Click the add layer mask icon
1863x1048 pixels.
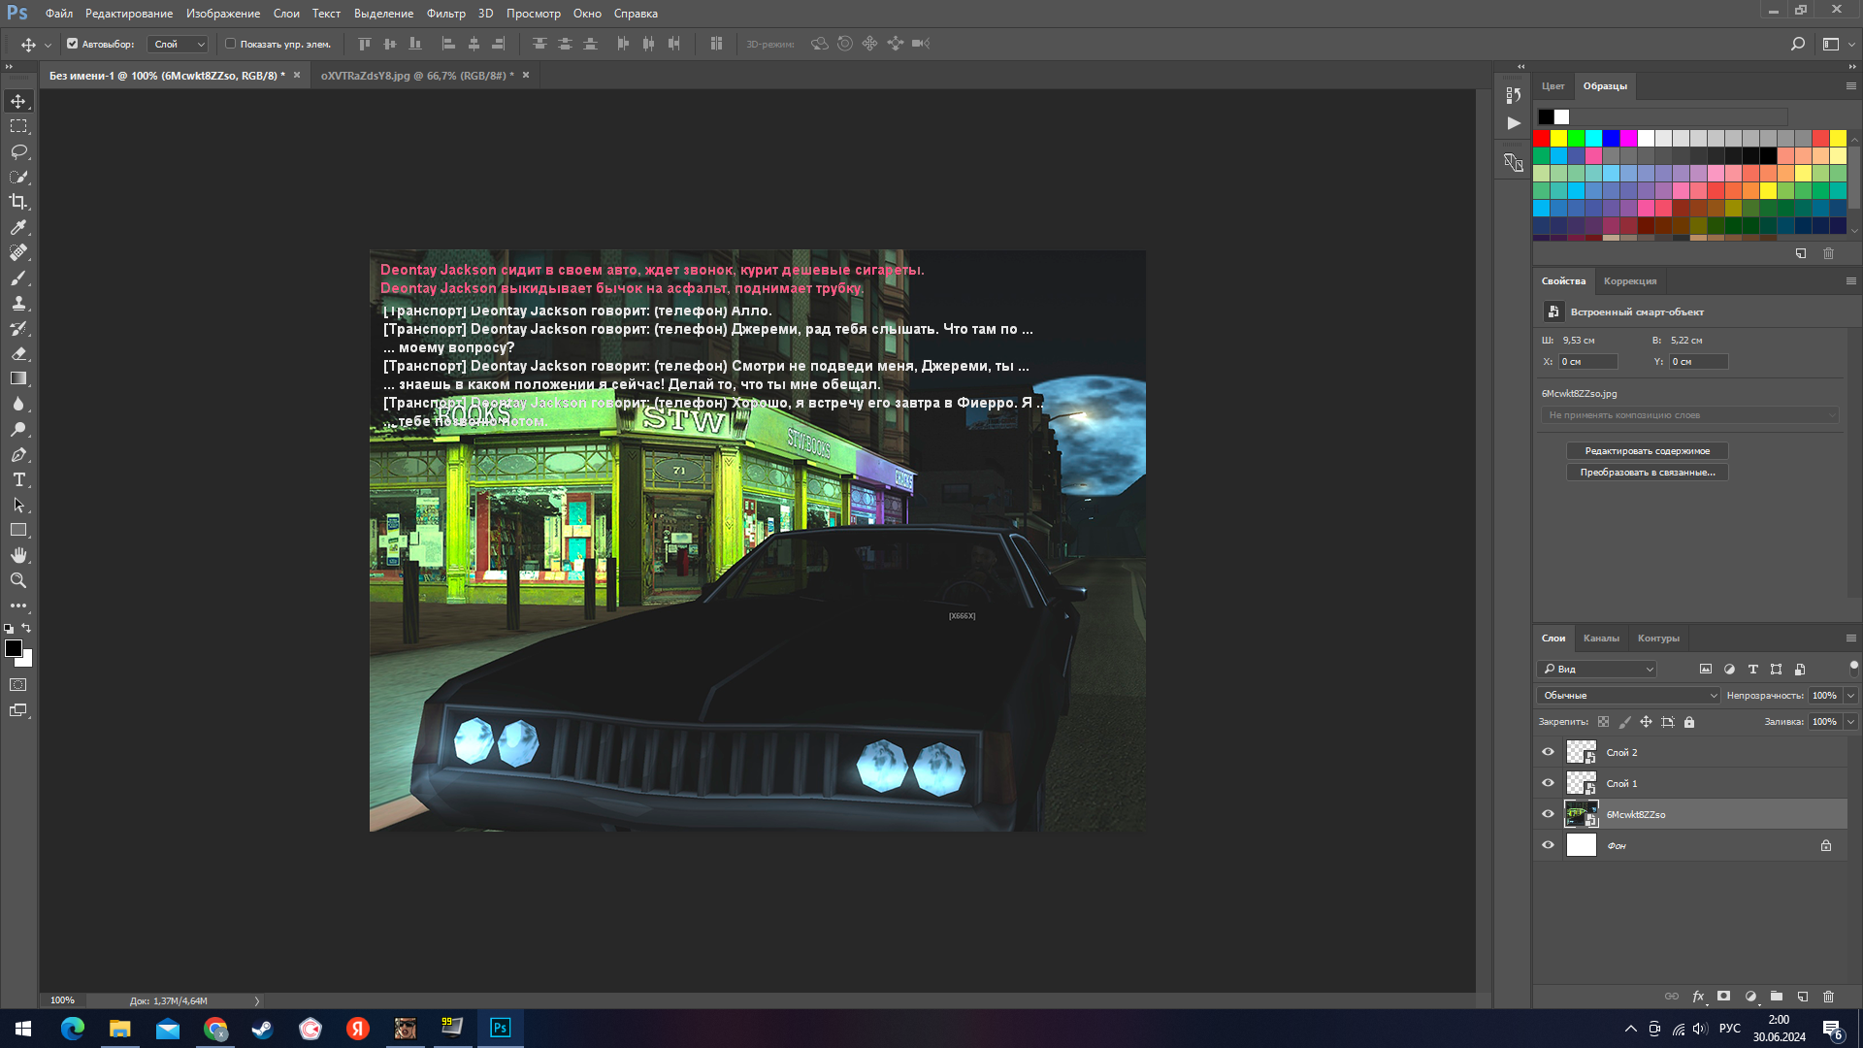click(x=1724, y=997)
